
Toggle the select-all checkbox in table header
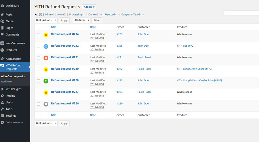pos(39,27)
